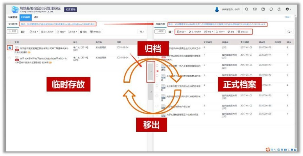Open the settings gear menu in the header
The image size is (303, 156).
(x=288, y=9)
